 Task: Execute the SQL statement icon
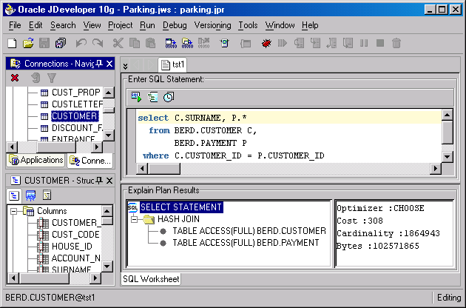pos(136,97)
